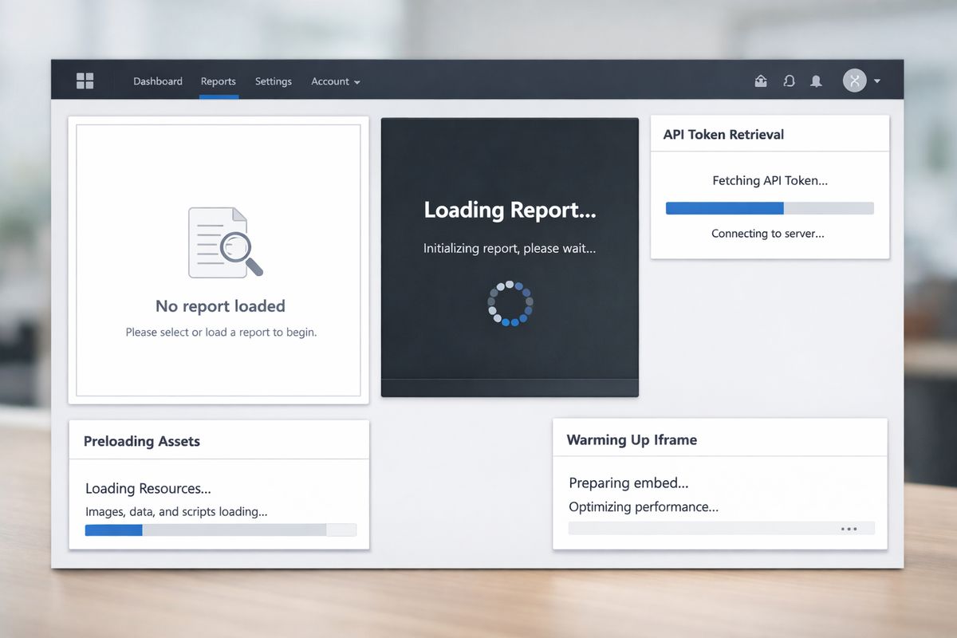Viewport: 957px width, 638px height.
Task: Click the API token progress bar
Action: 770,208
